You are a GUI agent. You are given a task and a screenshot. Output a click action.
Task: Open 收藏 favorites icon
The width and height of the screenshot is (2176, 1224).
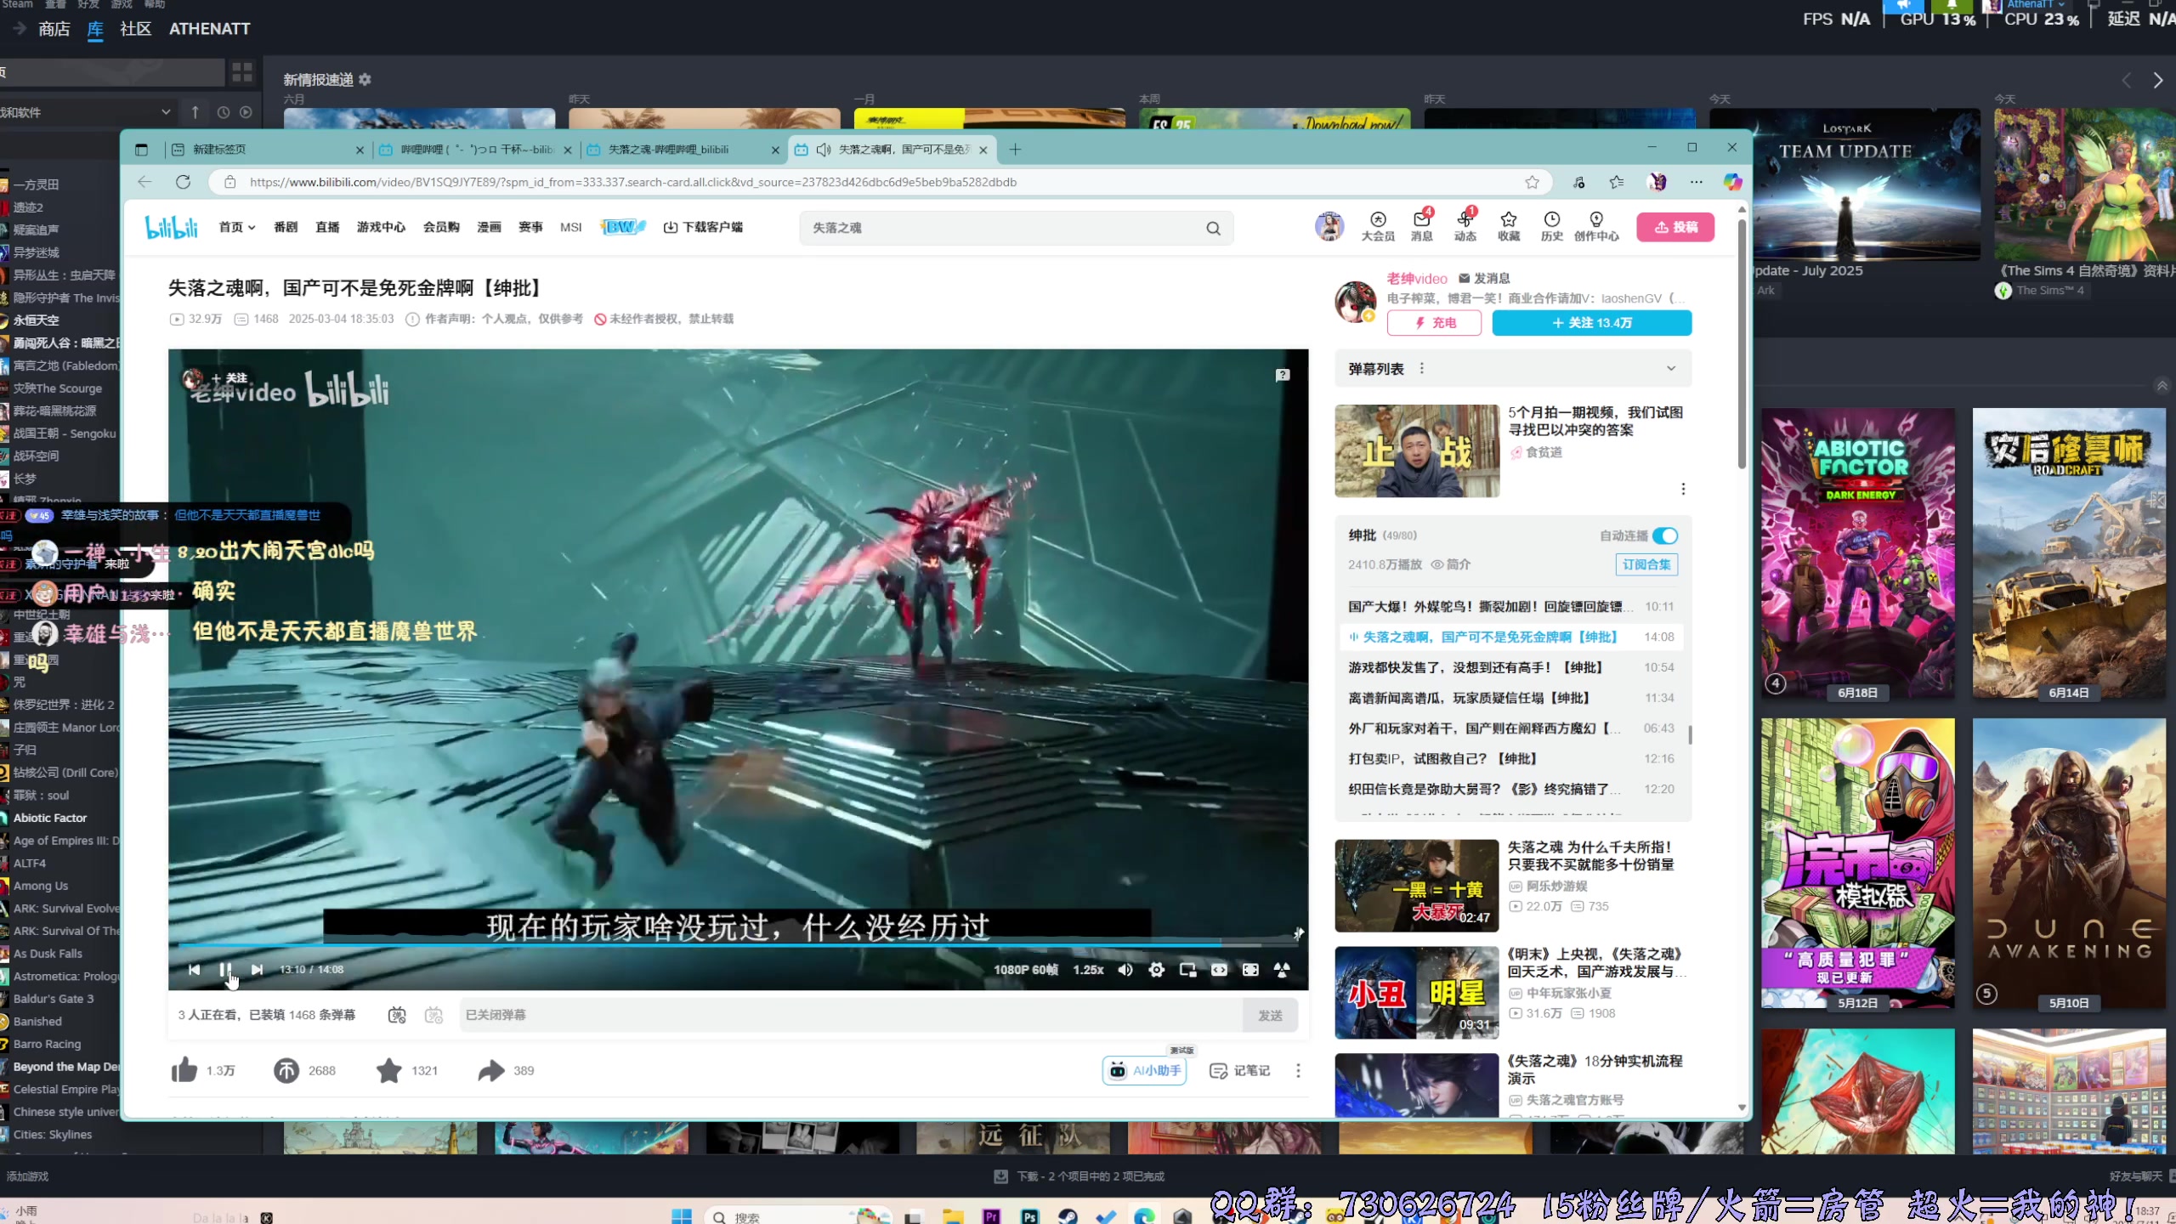(1509, 227)
